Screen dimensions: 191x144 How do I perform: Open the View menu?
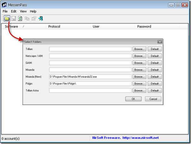(23, 11)
